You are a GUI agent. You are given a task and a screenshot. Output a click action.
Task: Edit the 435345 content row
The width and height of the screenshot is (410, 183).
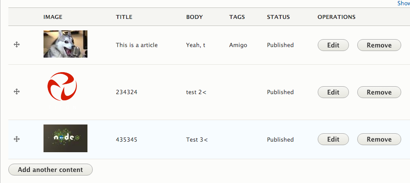point(333,139)
